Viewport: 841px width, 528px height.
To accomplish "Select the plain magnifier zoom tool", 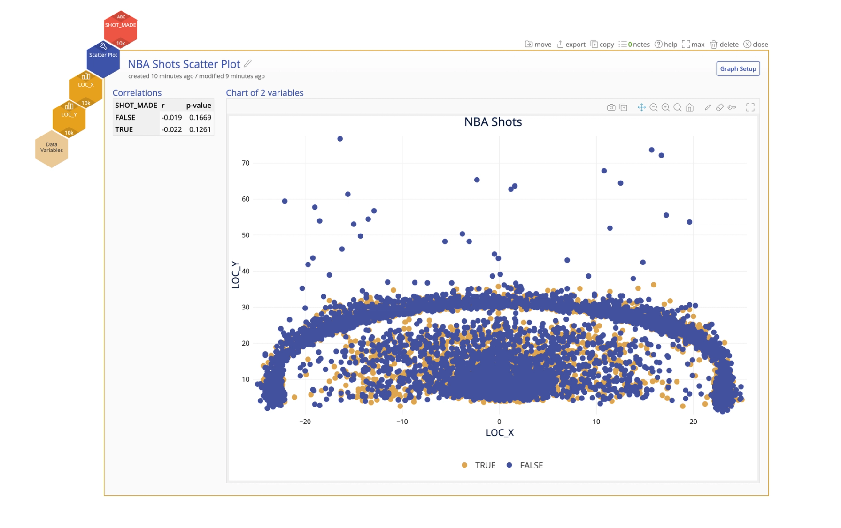I will [x=678, y=107].
